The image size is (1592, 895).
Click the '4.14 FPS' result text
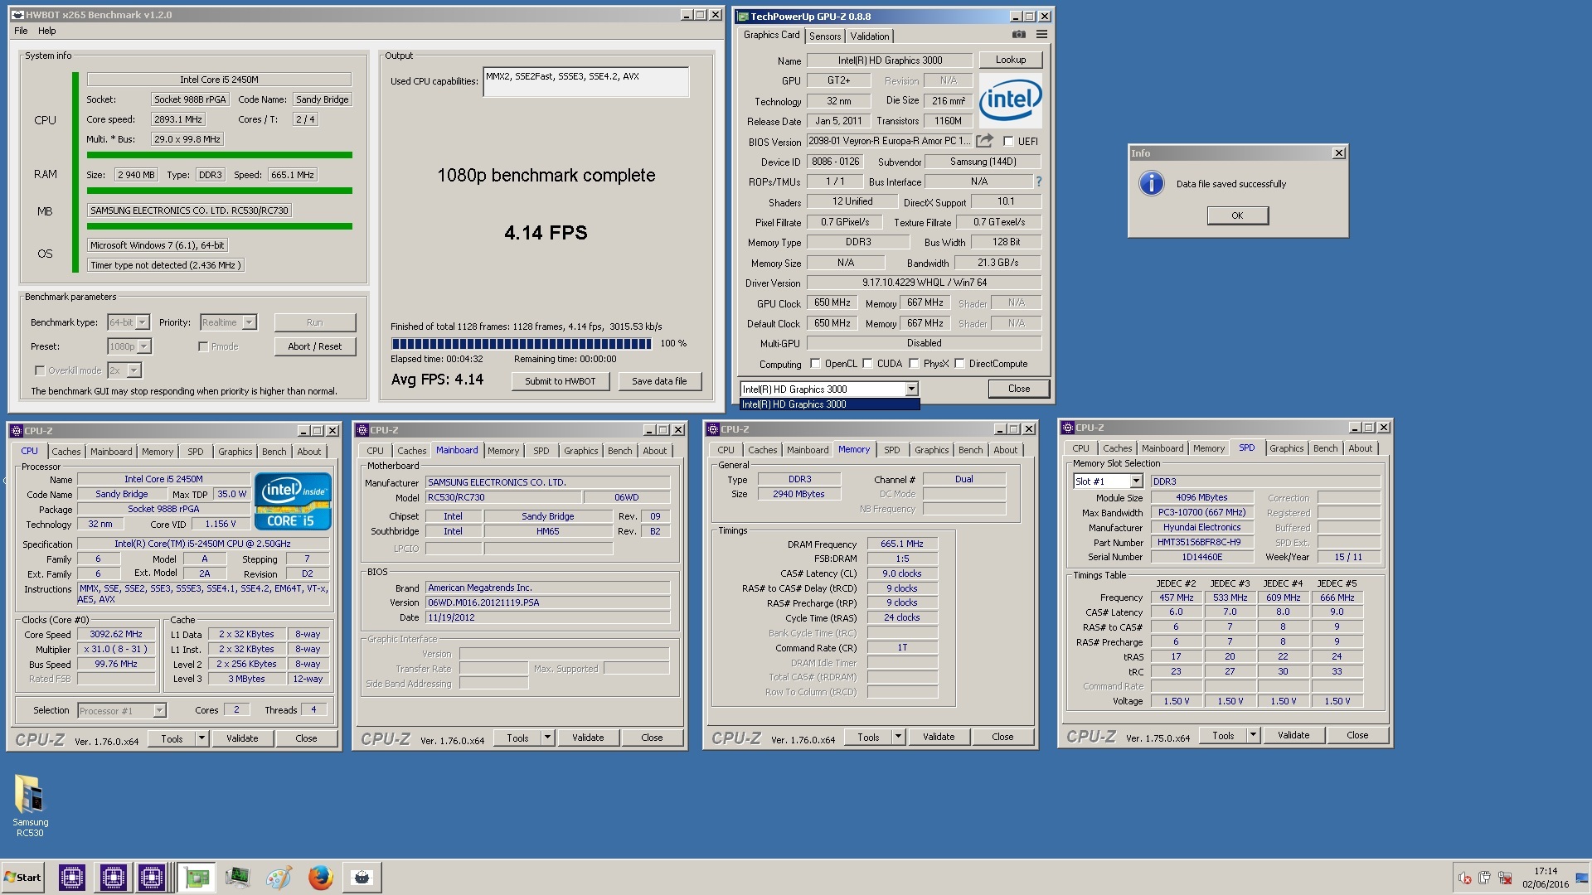(x=546, y=233)
